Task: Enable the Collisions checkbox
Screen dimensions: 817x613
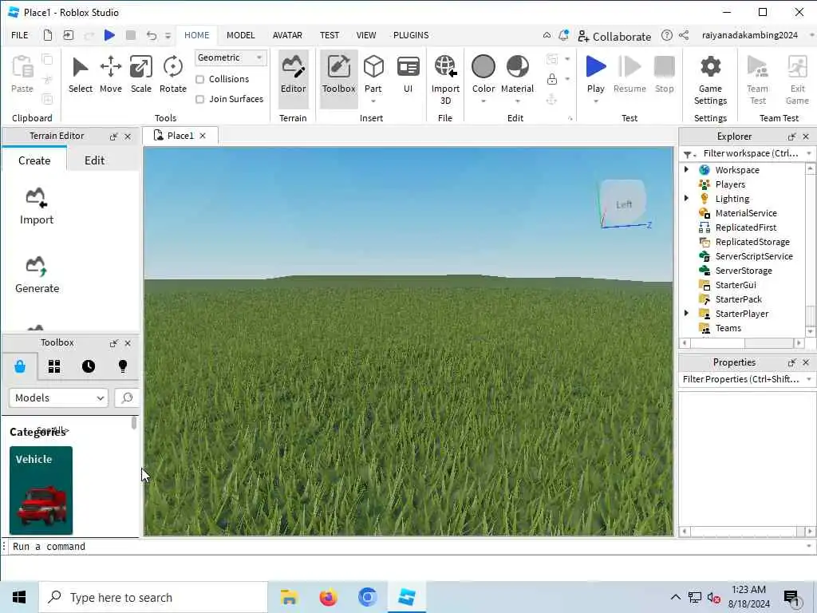Action: click(199, 79)
